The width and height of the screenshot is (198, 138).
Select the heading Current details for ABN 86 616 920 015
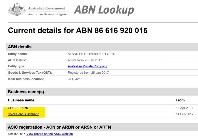78,30
